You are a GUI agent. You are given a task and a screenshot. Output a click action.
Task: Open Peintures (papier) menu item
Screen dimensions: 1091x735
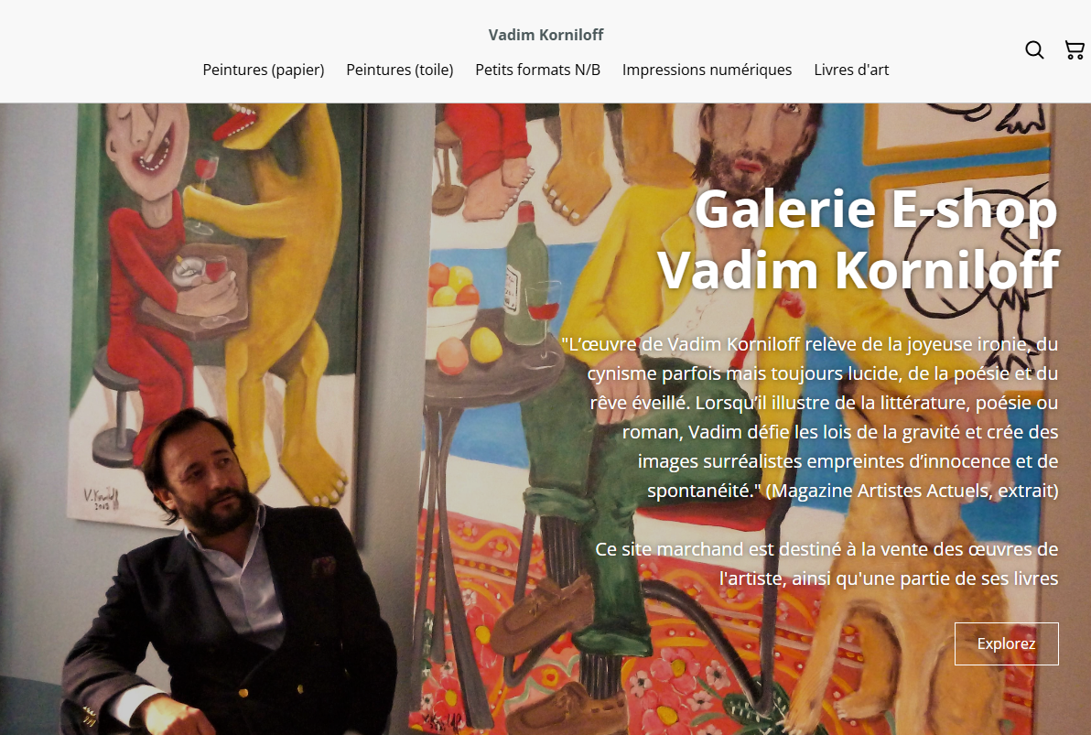coord(263,70)
